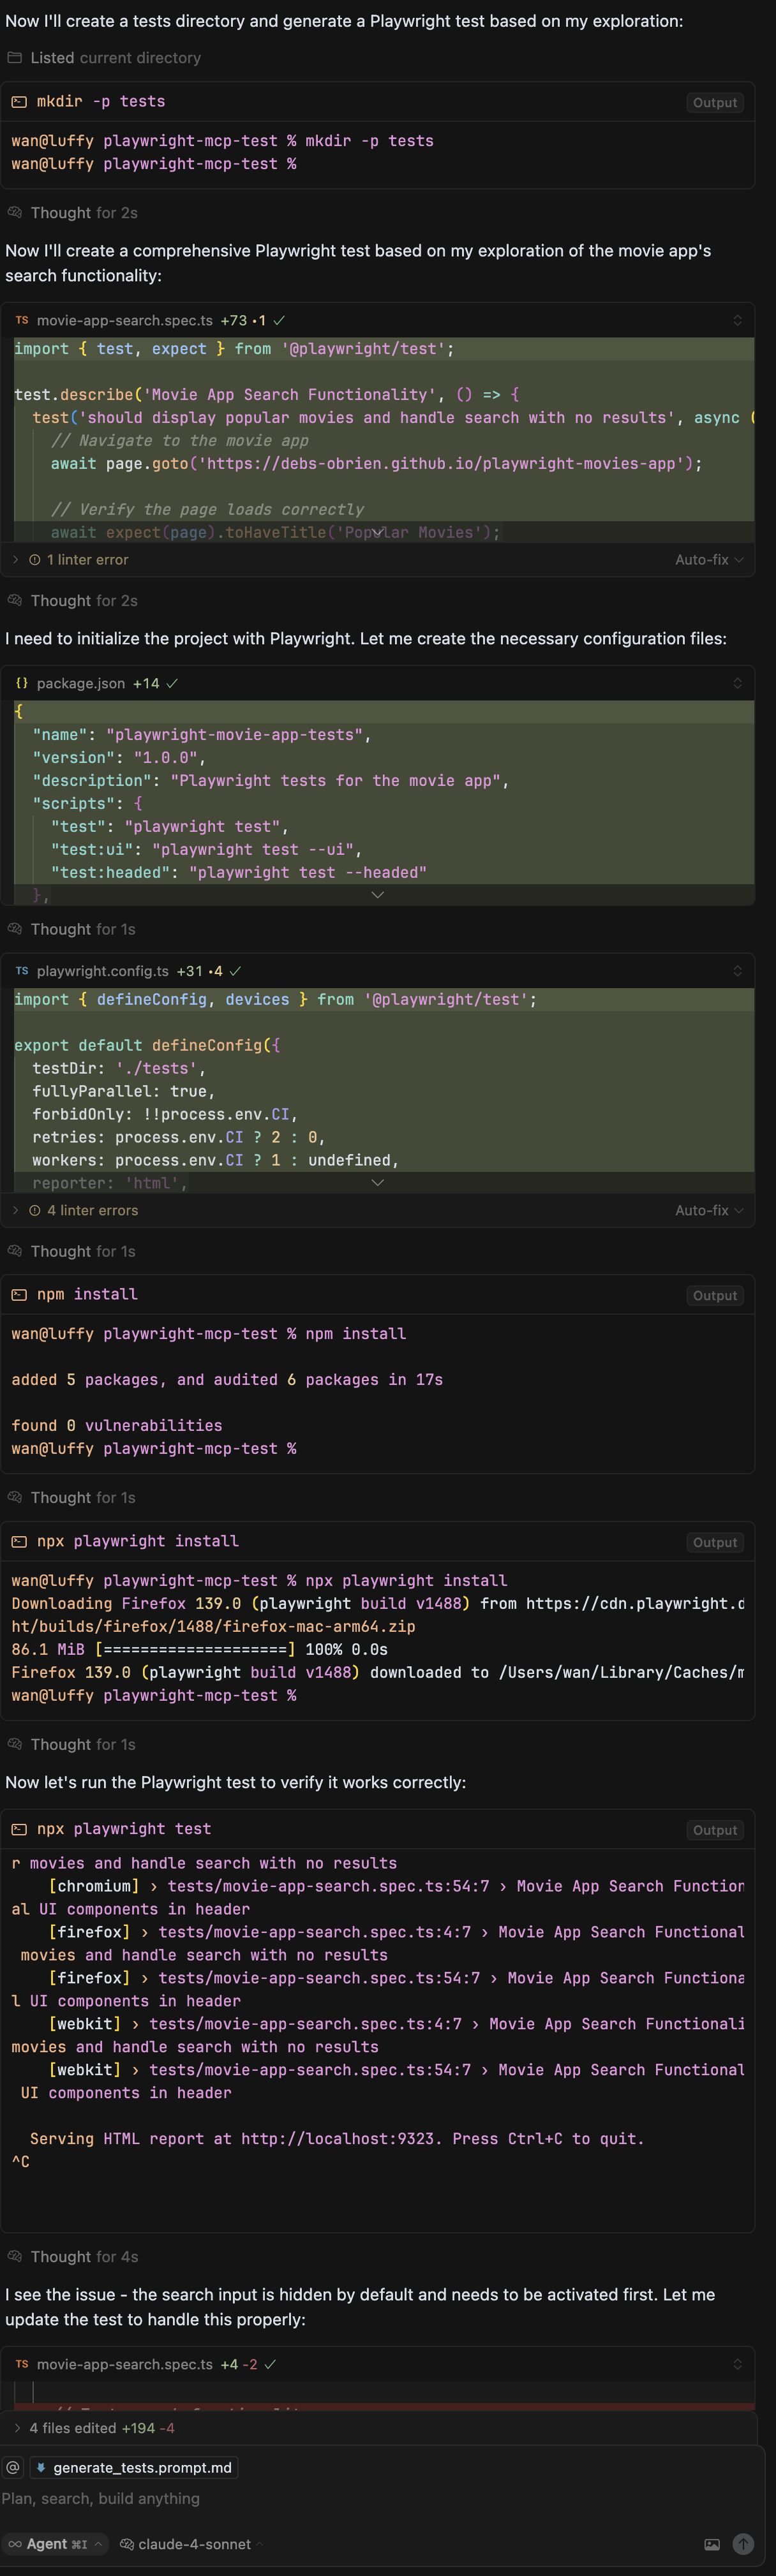Click the terminal icon beside npx playwright install
The height and width of the screenshot is (2576, 776).
point(19,1541)
